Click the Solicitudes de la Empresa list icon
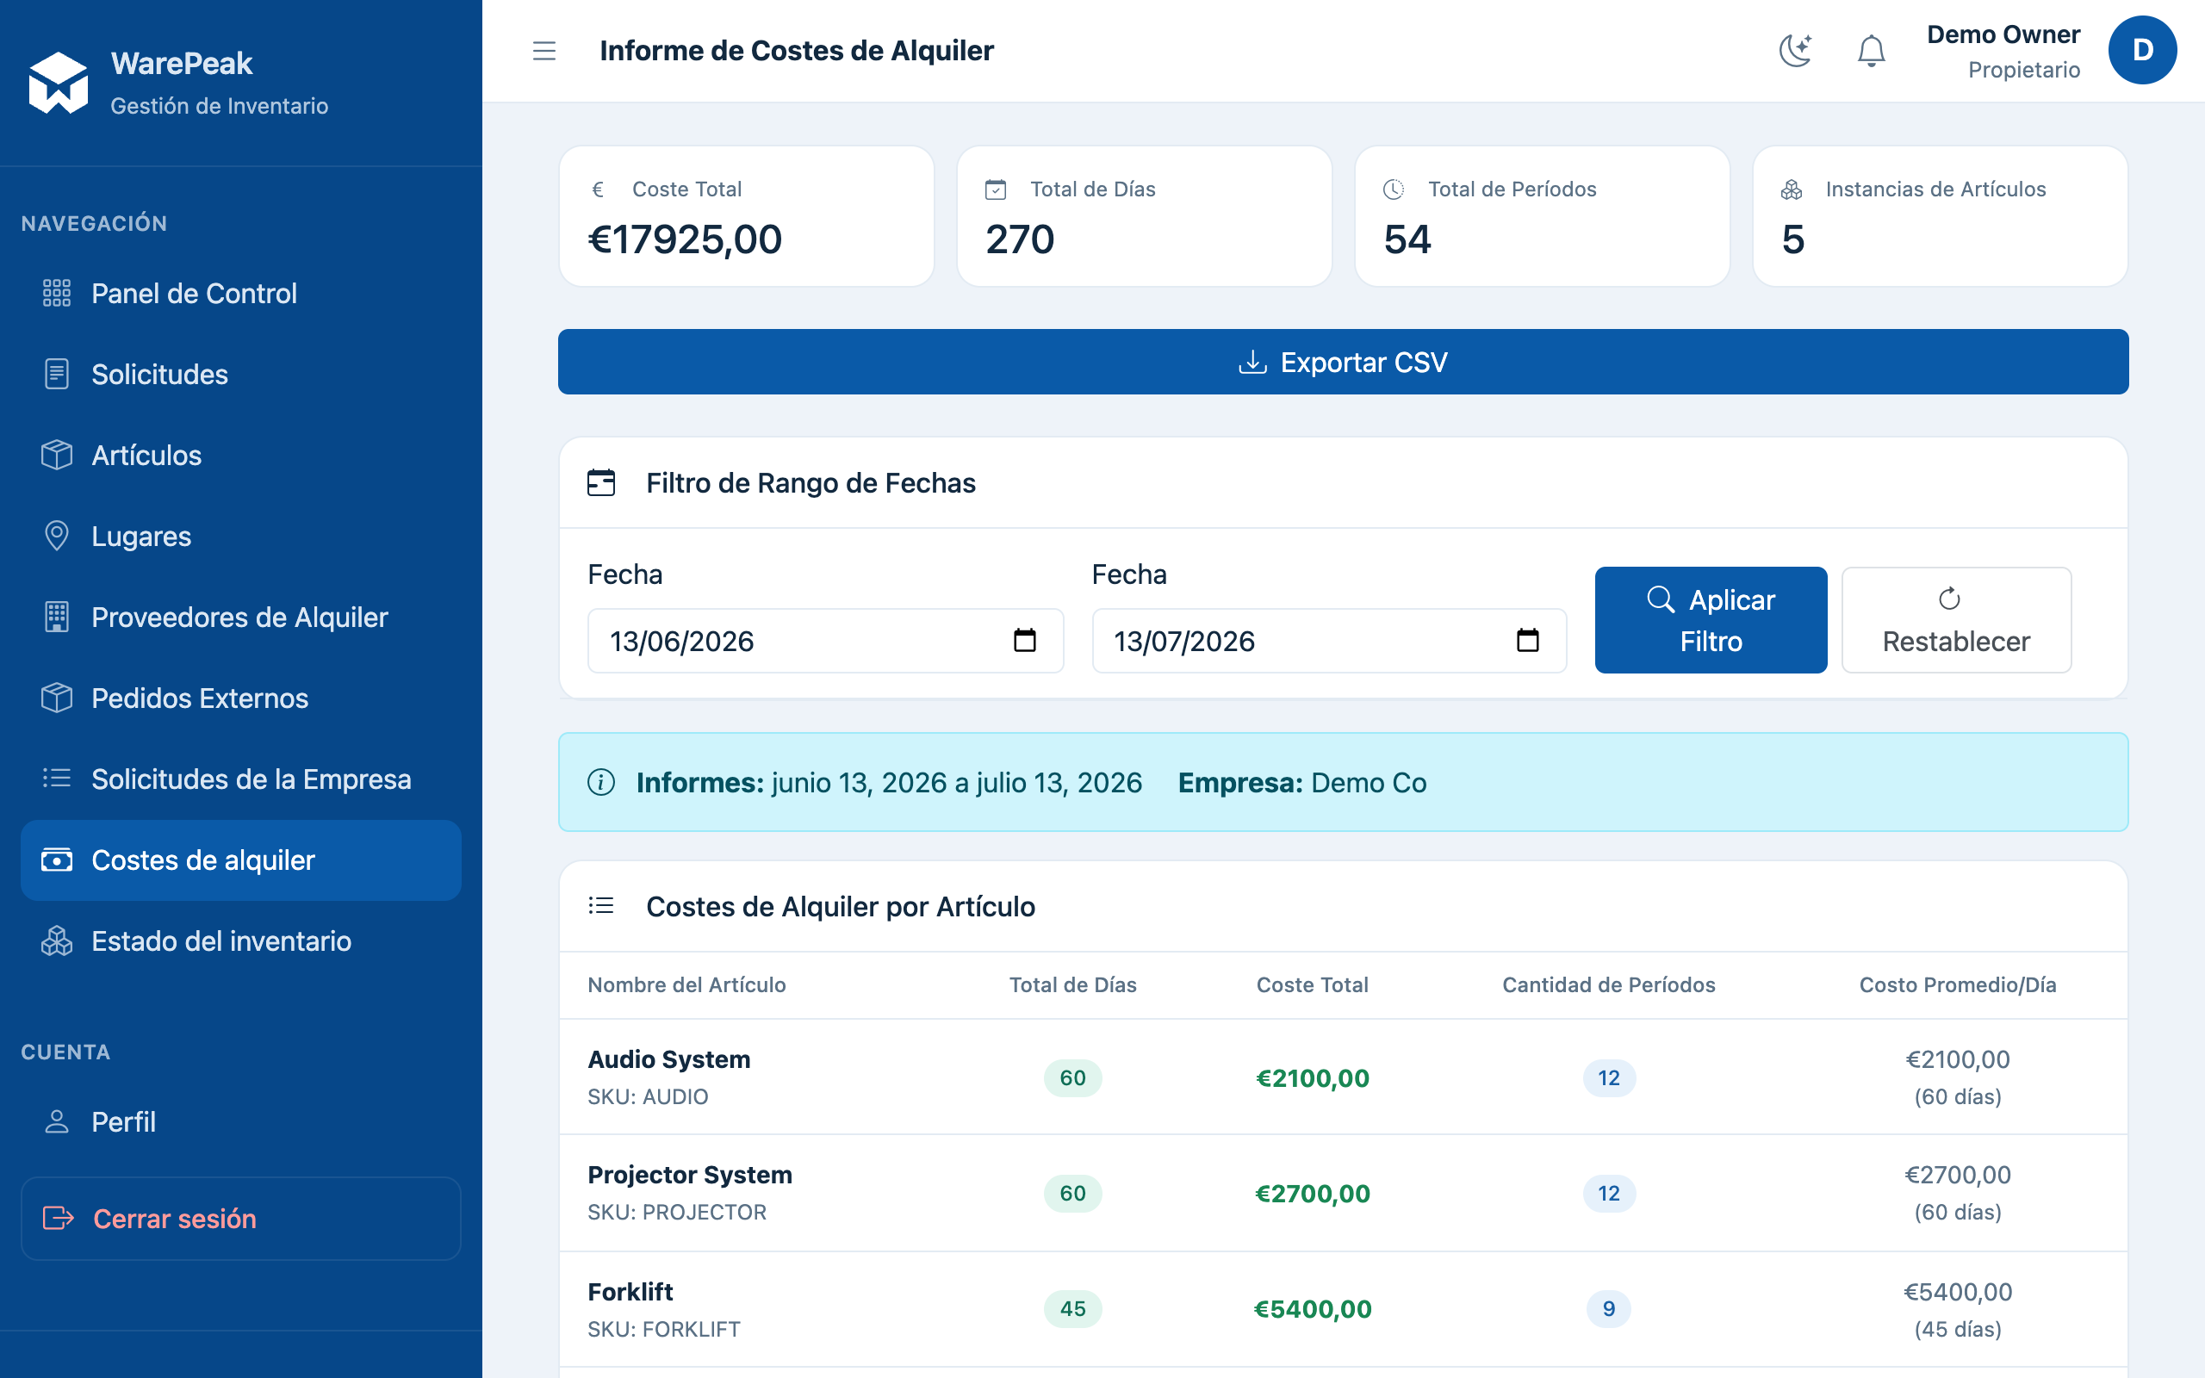This screenshot has width=2205, height=1378. point(57,779)
